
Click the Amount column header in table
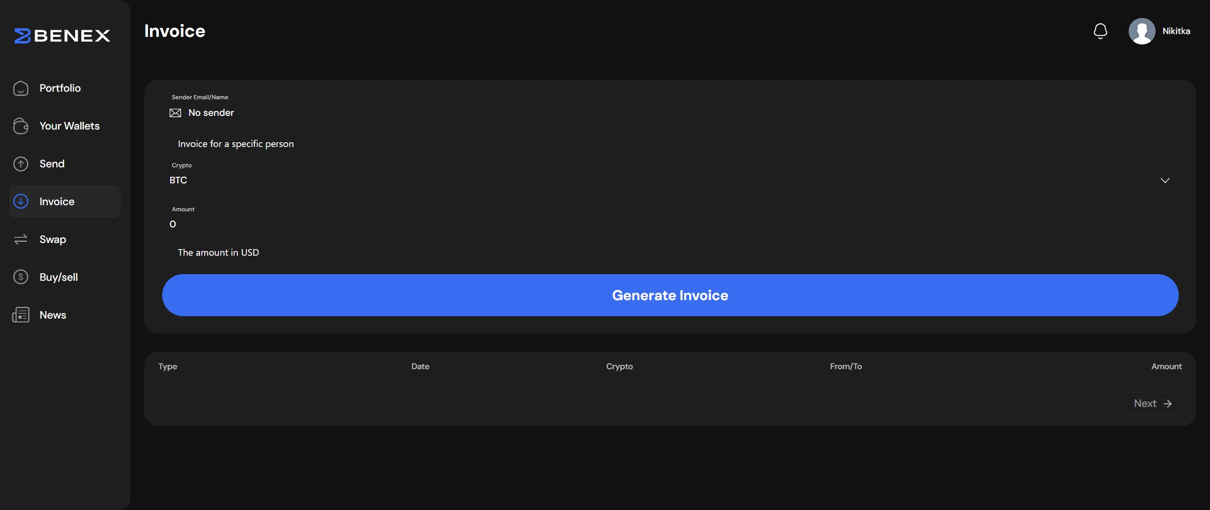[x=1166, y=366]
